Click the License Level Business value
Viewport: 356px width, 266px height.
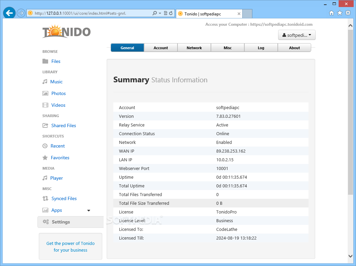(224, 220)
